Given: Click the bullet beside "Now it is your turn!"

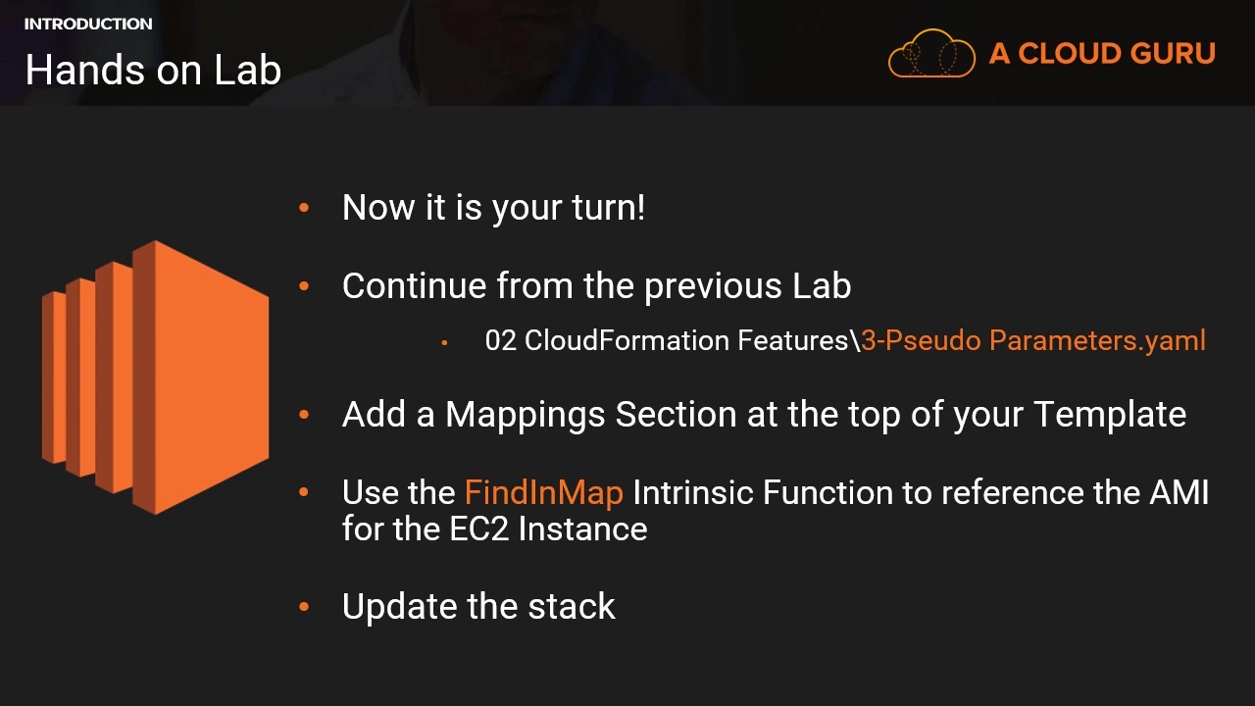Looking at the screenshot, I should click(304, 208).
